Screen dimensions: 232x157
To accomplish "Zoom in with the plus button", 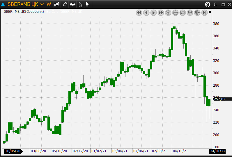I will tap(168, 13).
